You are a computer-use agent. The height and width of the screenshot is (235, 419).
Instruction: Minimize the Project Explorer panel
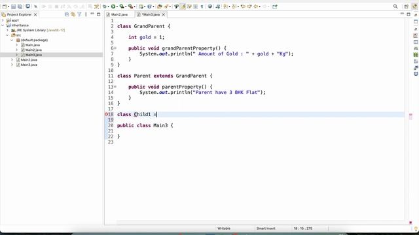[92, 14]
